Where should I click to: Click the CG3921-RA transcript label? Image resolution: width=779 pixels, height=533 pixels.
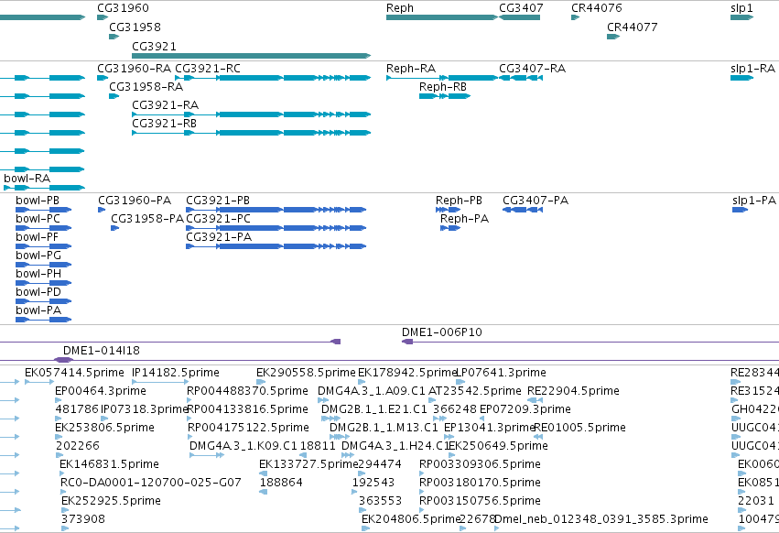(165, 105)
